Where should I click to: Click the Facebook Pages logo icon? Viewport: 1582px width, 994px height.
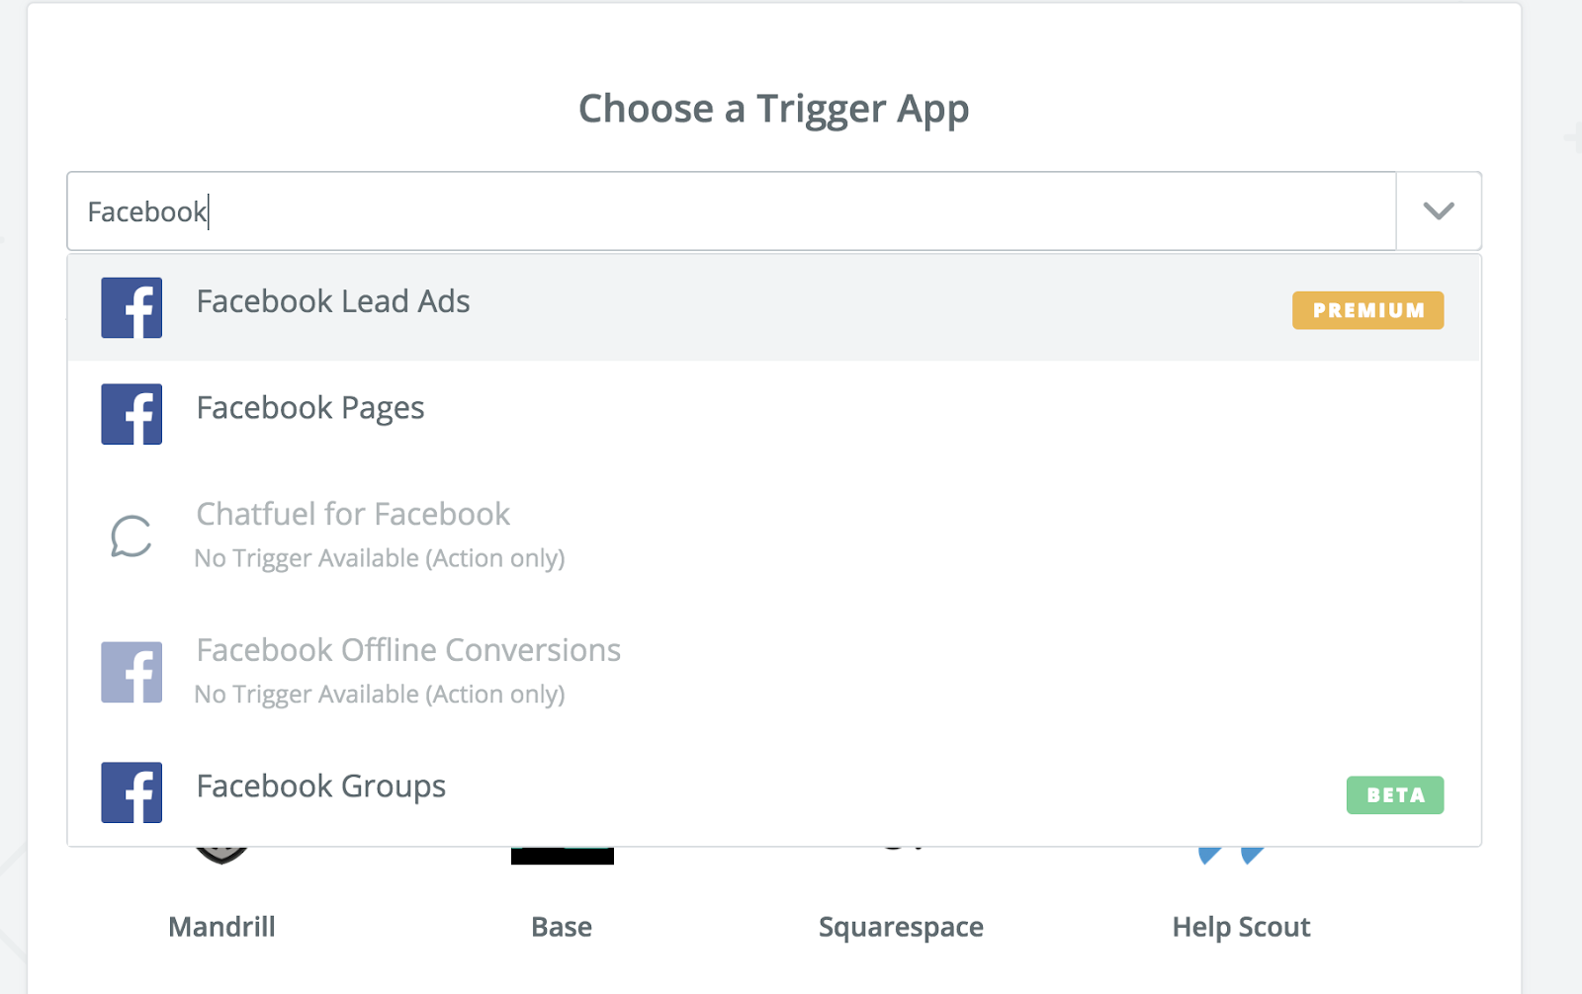point(132,414)
